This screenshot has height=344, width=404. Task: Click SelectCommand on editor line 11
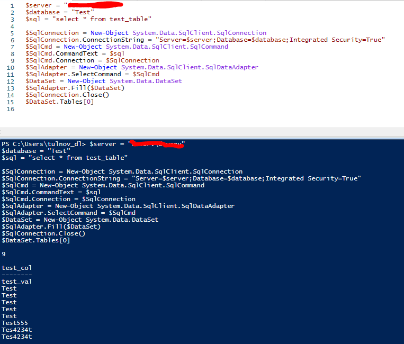pyautogui.click(x=96, y=74)
